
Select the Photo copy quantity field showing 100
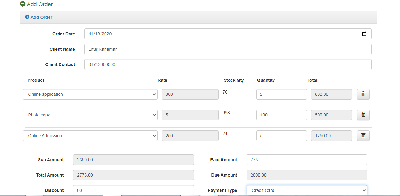click(281, 115)
